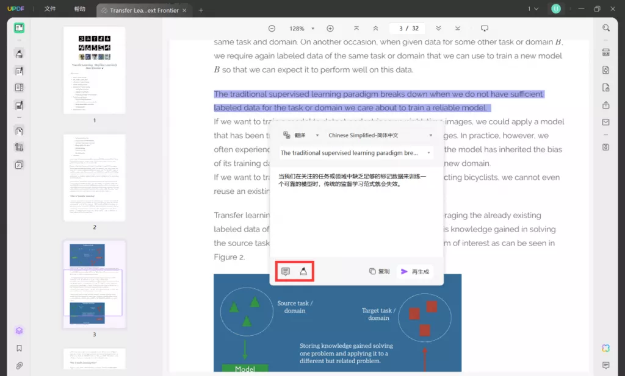Save the file with right sidebar disk icon
The width and height of the screenshot is (625, 376).
[606, 147]
